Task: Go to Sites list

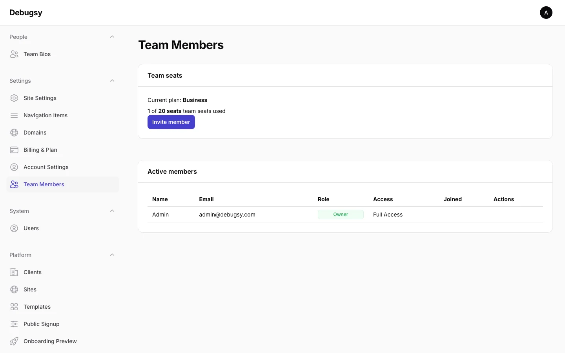Action: pos(63,289)
